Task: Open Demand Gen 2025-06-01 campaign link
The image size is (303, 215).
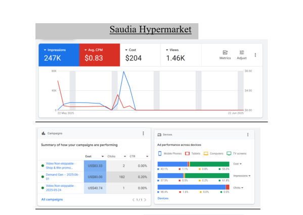Action: 62,177
